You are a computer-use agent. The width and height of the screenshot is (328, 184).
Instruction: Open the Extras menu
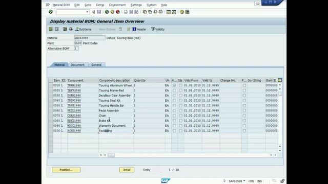(x=100, y=5)
